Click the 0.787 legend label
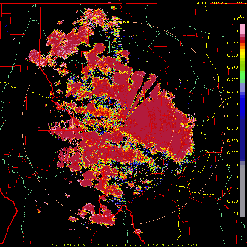The width and height of the screenshot is (247, 247). 232,80
